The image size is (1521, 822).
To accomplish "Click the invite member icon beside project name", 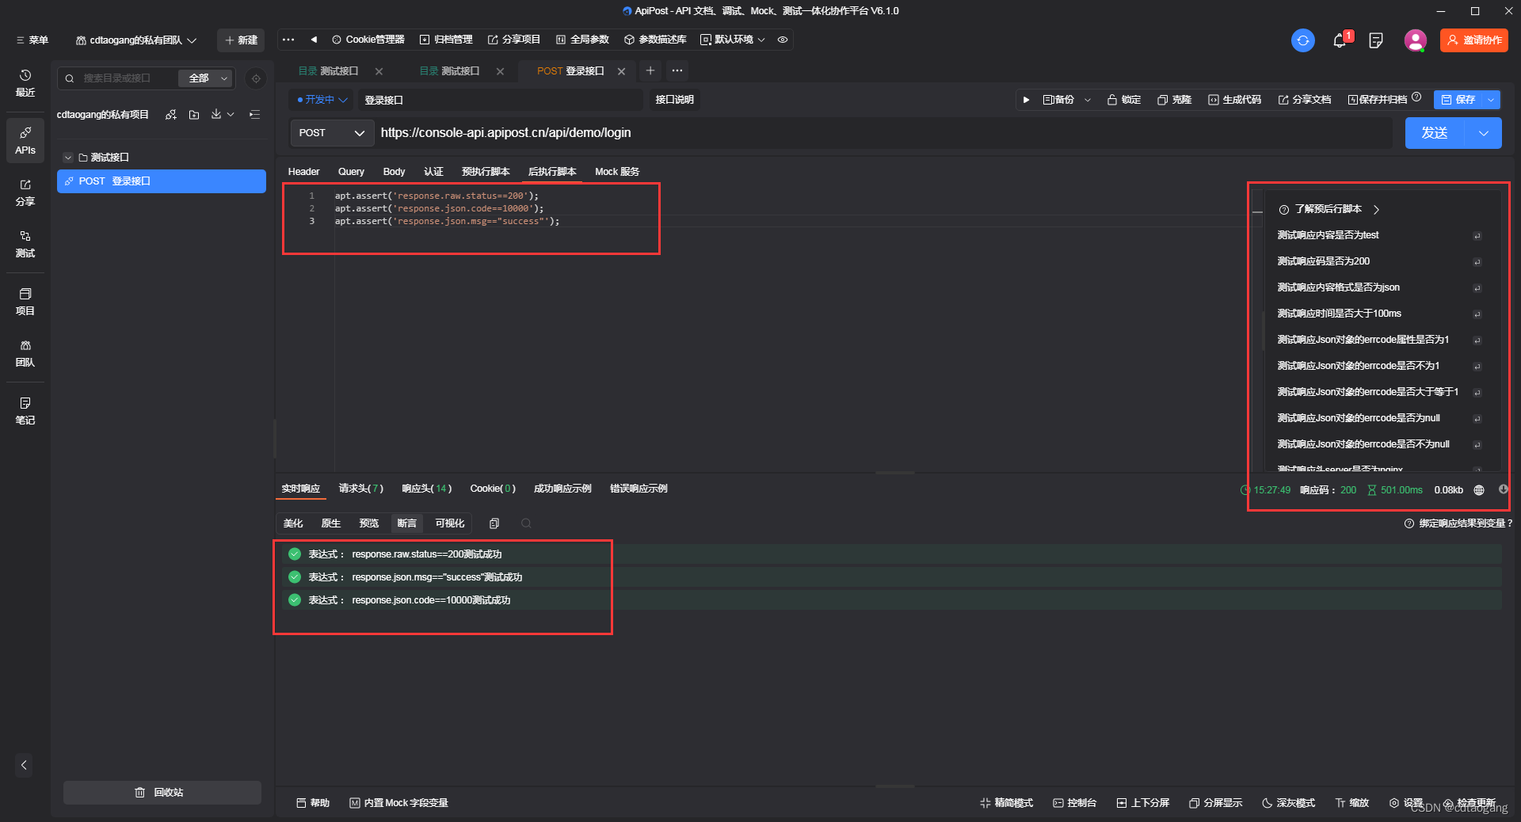I will coord(170,115).
